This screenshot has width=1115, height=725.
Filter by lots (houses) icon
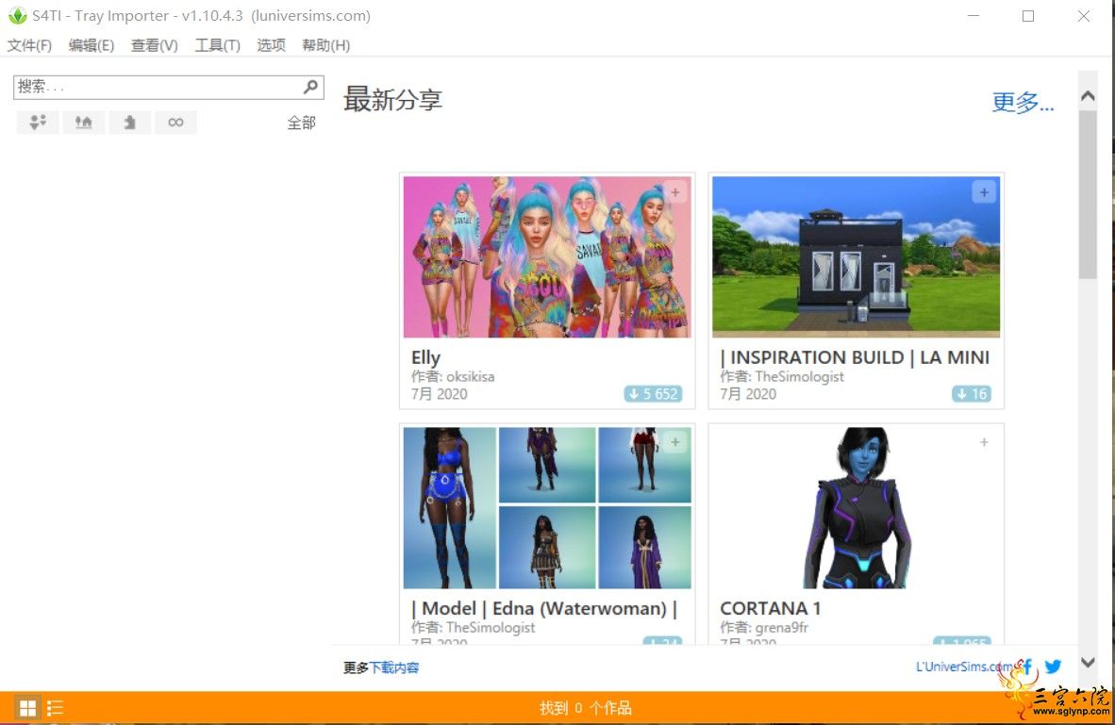84,123
